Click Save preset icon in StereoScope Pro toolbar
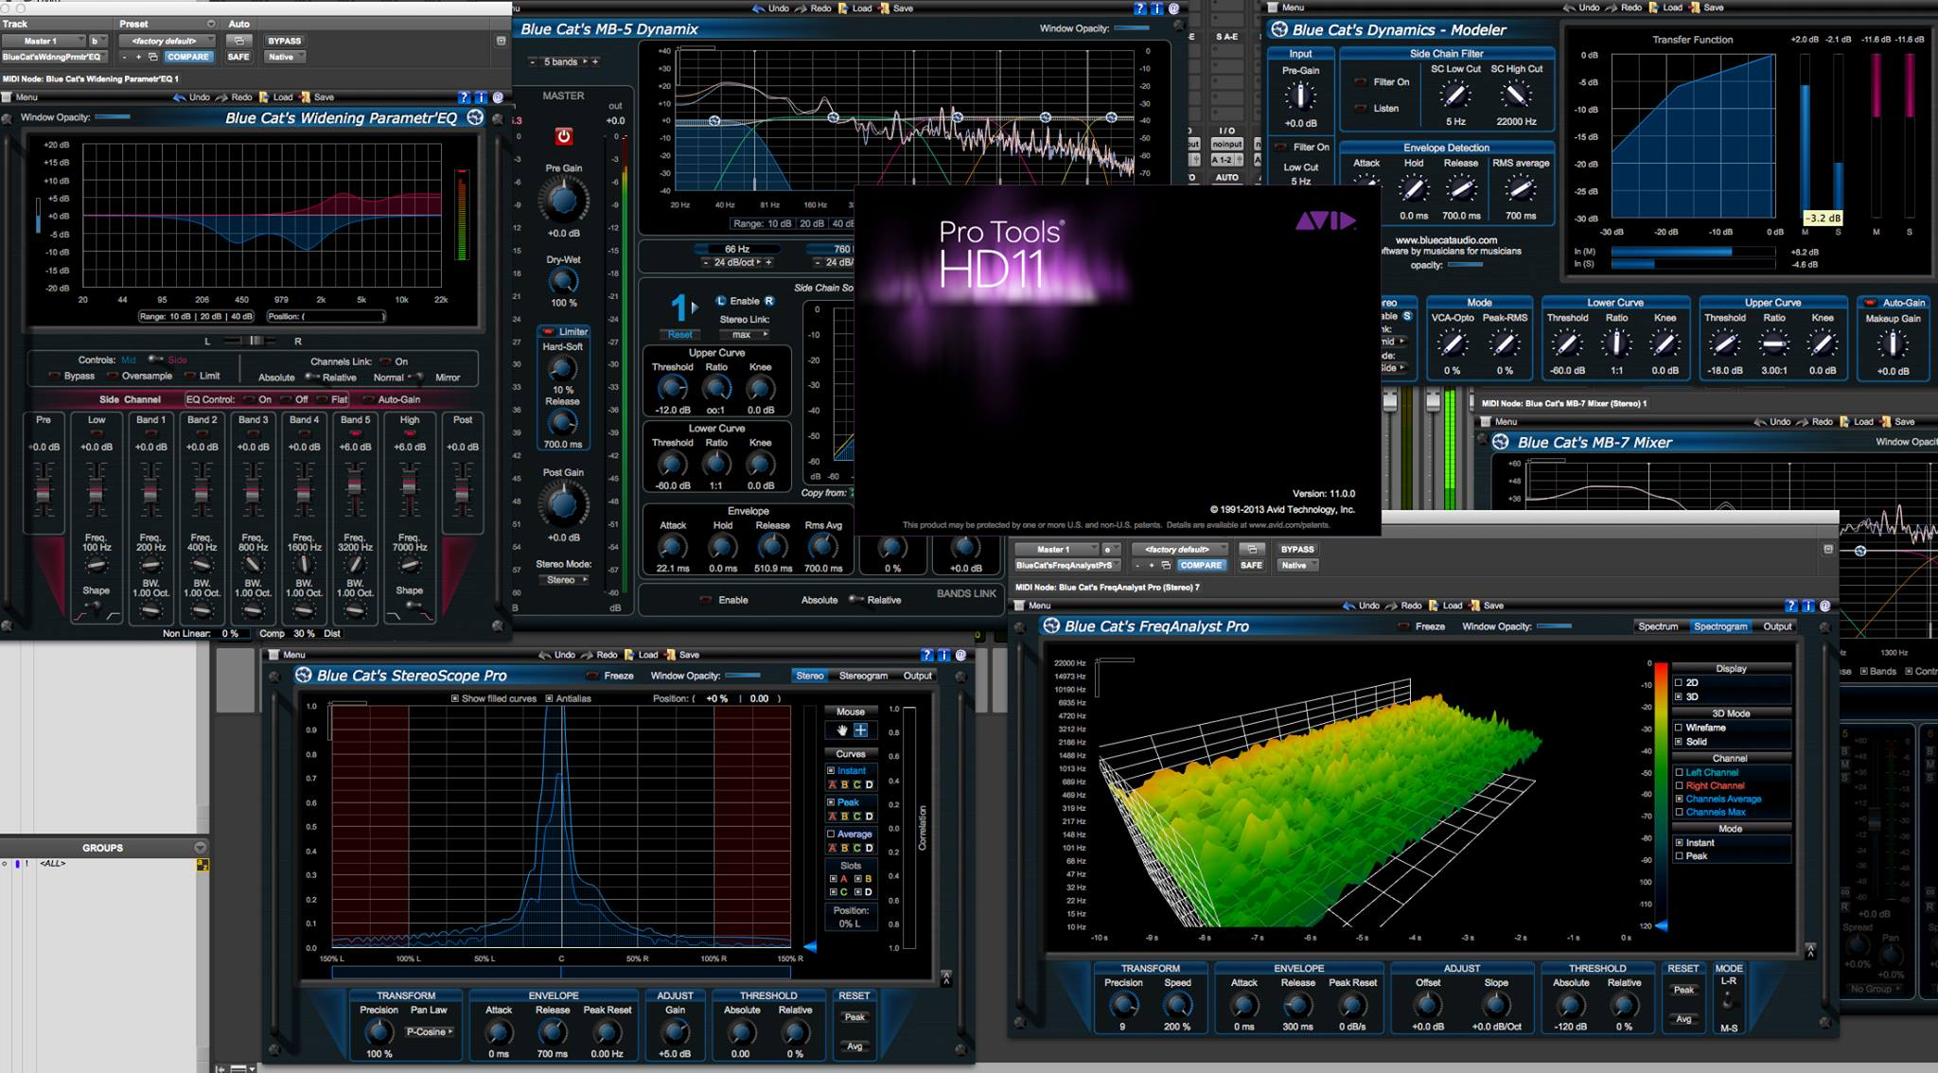This screenshot has height=1073, width=1938. 670,655
